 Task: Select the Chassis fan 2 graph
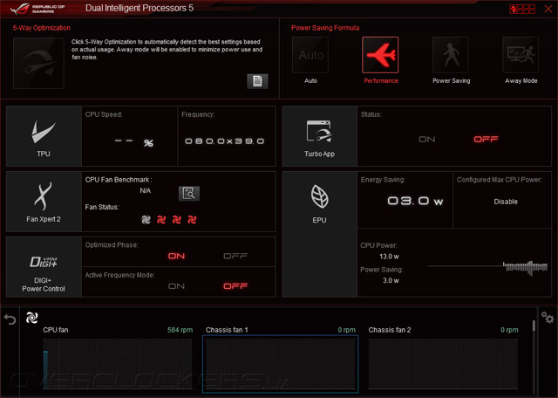(443, 364)
